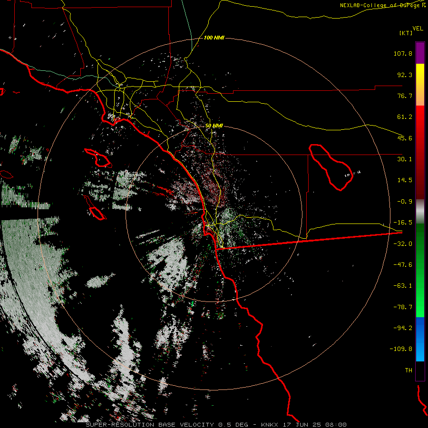Select the 76.7 scale value
This screenshot has width=428, height=428.
(x=405, y=96)
